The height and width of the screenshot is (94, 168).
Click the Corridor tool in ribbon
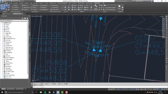pyautogui.click(x=34, y=9)
